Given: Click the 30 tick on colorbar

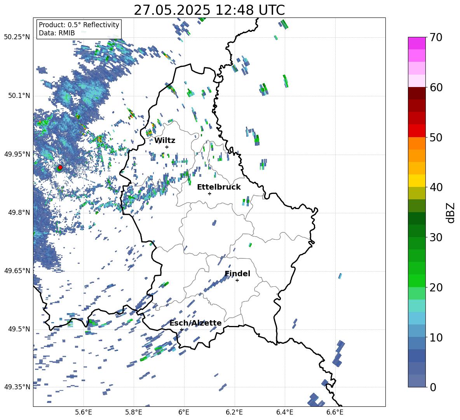Looking at the screenshot, I should (x=436, y=237).
